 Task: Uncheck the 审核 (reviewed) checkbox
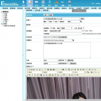(x=51, y=28)
